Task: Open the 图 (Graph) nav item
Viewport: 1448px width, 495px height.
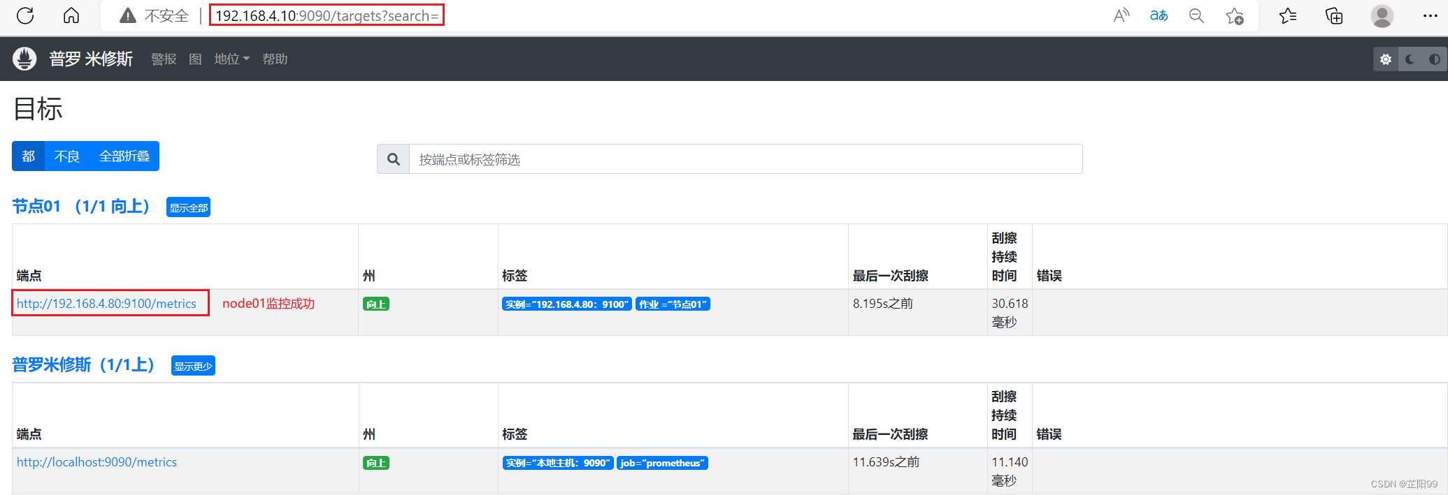Action: pyautogui.click(x=195, y=59)
